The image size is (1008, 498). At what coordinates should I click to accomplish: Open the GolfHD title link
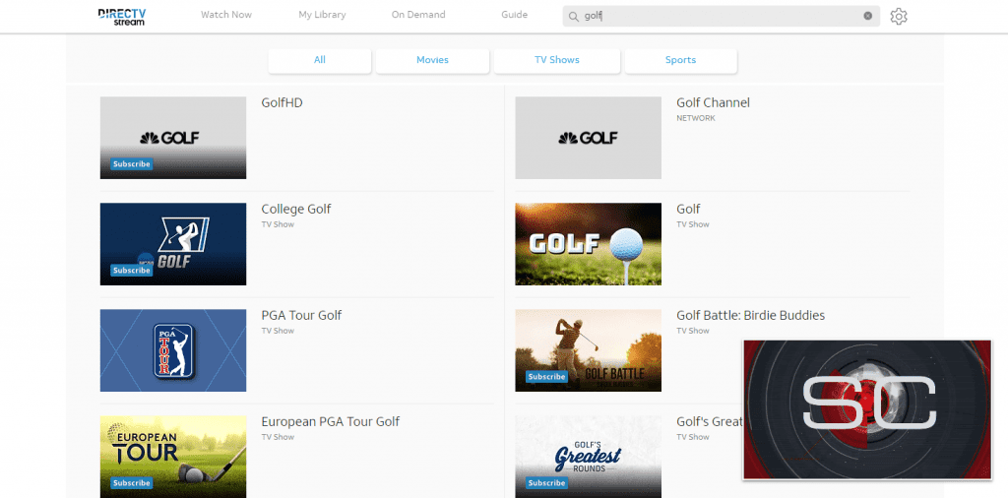click(282, 102)
